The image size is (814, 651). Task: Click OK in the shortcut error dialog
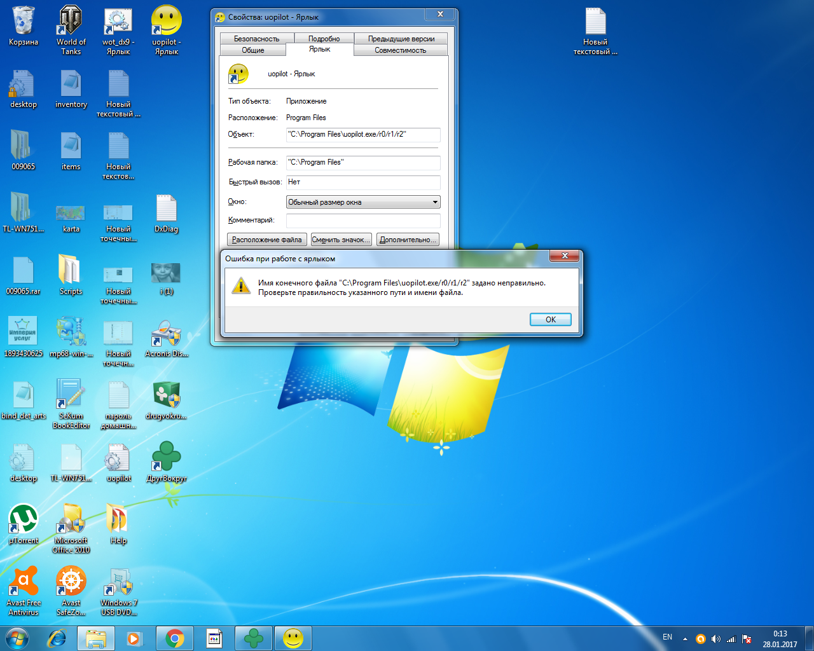[x=550, y=320]
